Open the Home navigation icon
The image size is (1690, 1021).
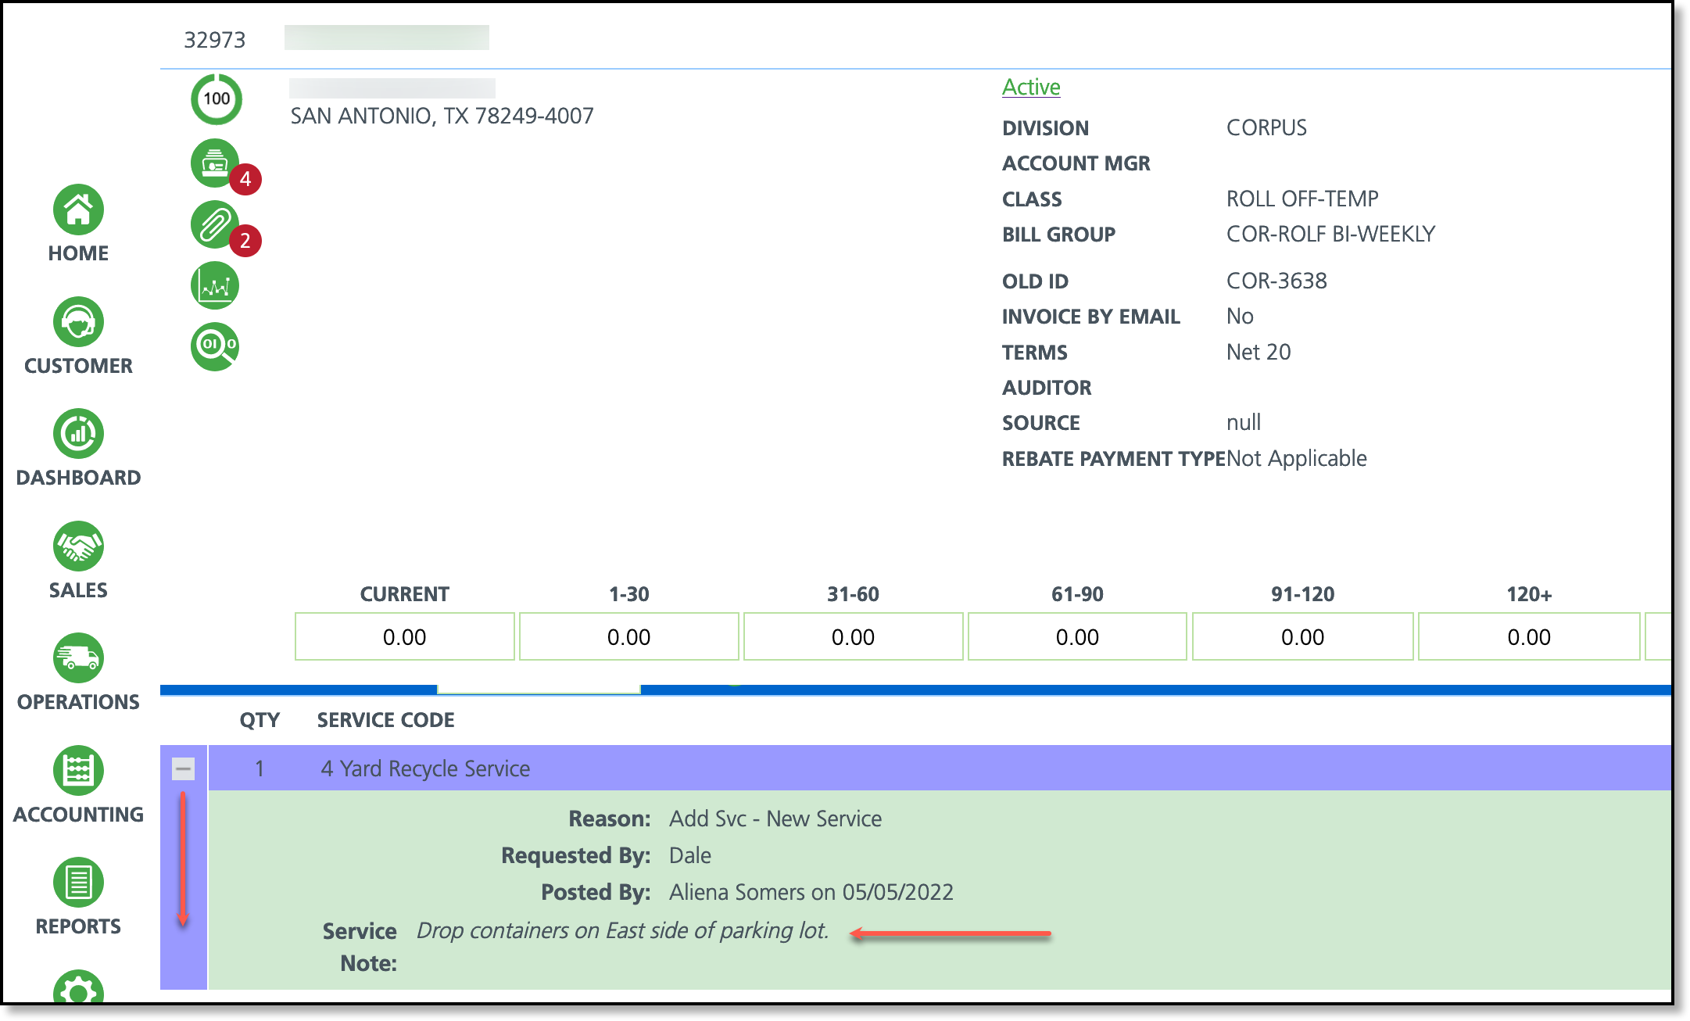tap(78, 210)
